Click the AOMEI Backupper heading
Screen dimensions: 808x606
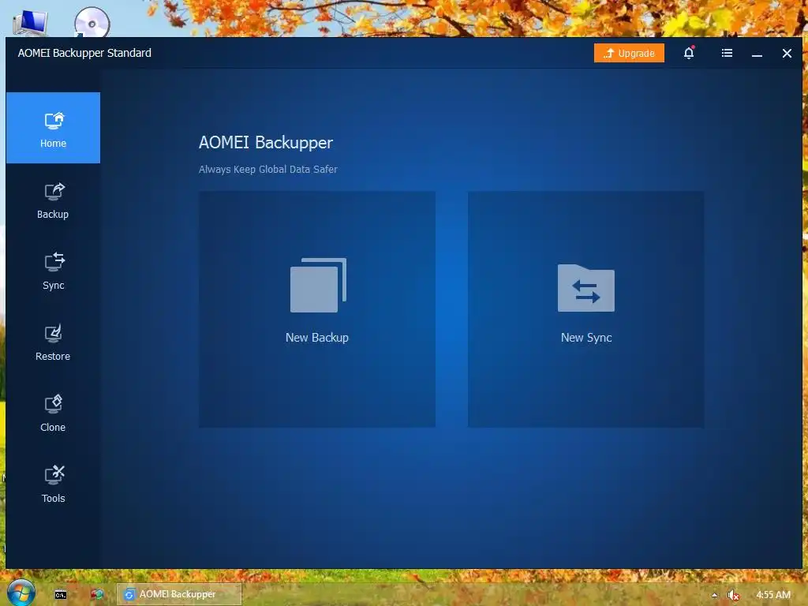pos(266,143)
